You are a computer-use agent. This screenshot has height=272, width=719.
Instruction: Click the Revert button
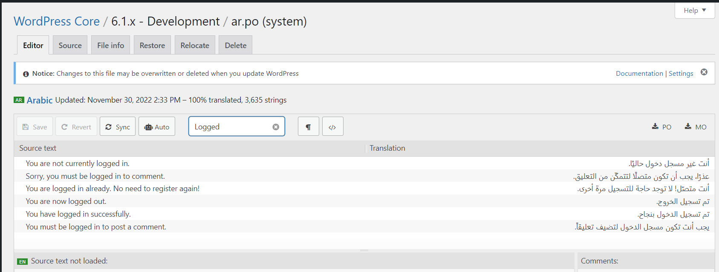[x=76, y=126]
